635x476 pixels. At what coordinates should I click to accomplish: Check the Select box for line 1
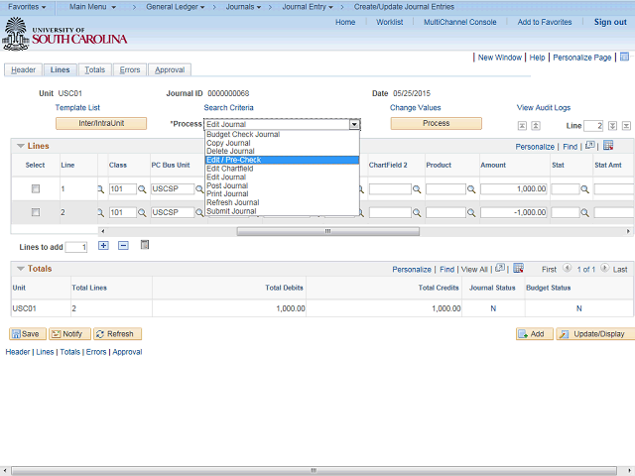(36, 188)
